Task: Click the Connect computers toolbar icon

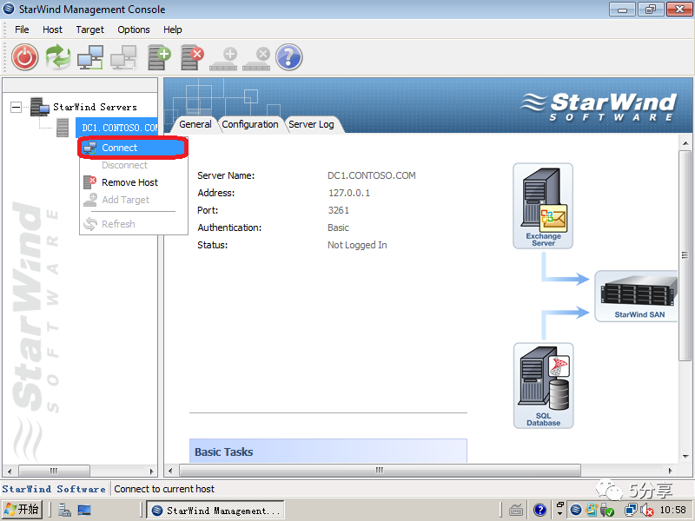Action: (x=90, y=57)
